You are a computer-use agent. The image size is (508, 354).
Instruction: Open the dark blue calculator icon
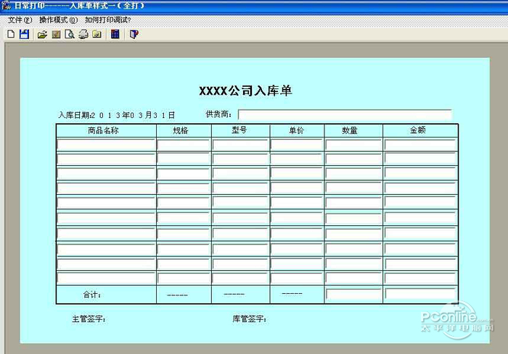(x=115, y=34)
